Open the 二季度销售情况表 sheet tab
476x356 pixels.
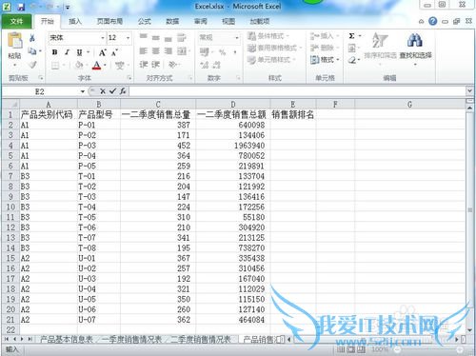[x=201, y=339]
